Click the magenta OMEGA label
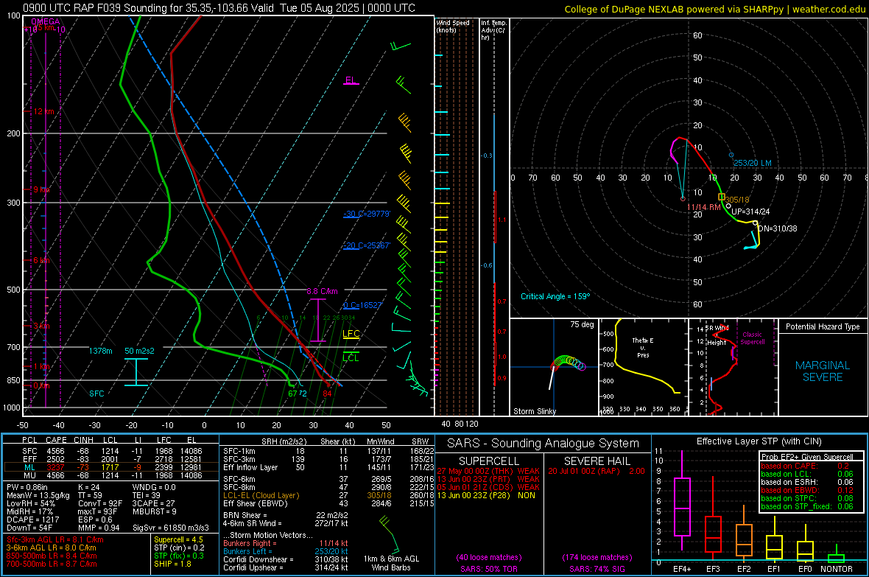This screenshot has width=869, height=577. point(45,21)
